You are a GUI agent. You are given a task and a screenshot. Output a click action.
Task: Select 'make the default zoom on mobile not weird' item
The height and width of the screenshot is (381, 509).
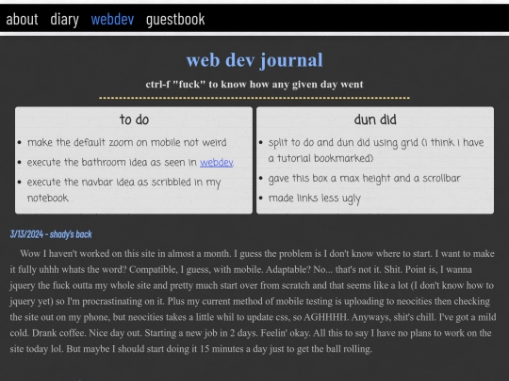126,142
